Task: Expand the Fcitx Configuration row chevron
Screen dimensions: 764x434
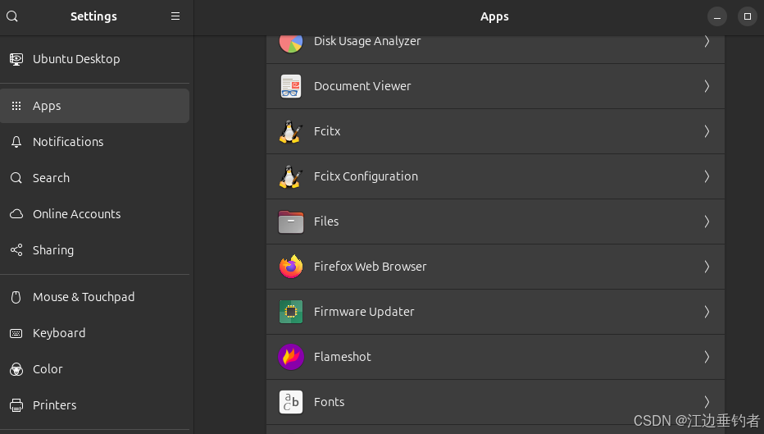Action: (707, 176)
